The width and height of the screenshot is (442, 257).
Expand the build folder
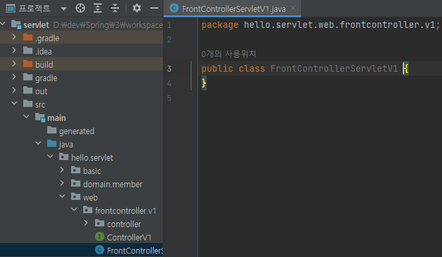[14, 64]
